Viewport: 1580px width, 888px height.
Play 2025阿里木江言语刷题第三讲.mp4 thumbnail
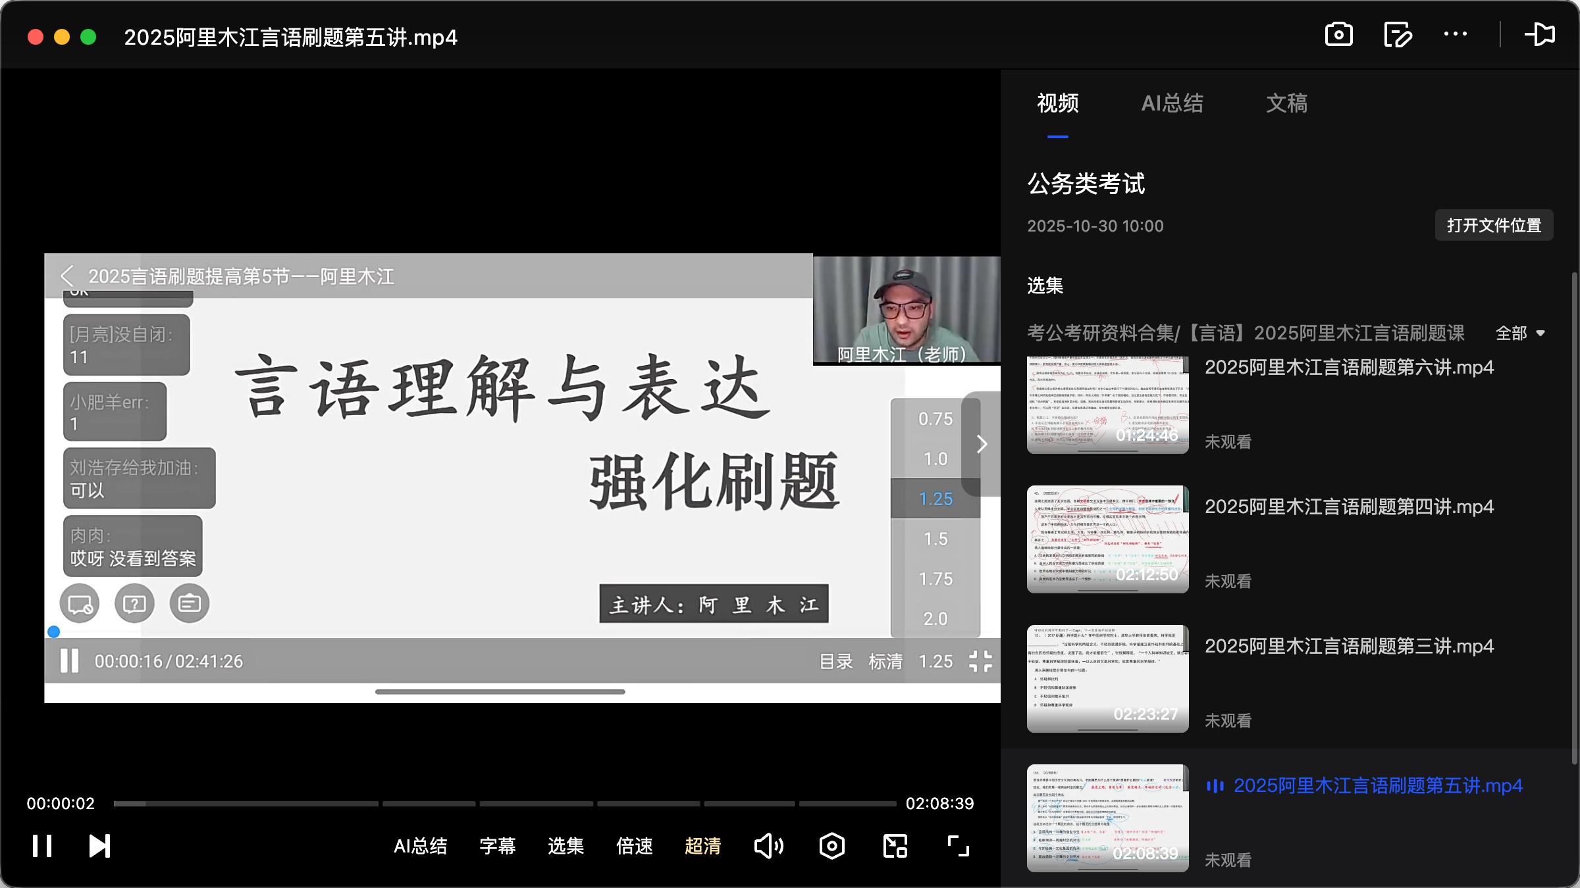(1107, 679)
